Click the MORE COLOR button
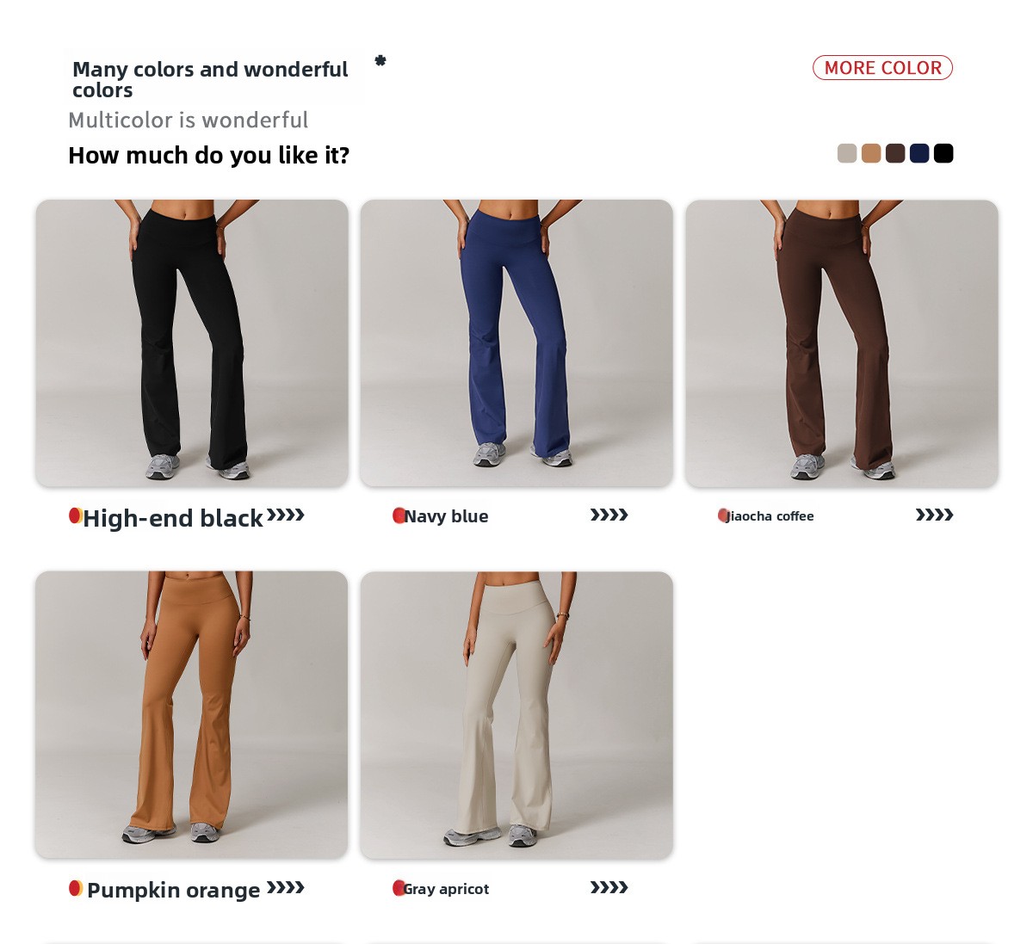Viewport: 1033px width, 944px height. coord(882,68)
